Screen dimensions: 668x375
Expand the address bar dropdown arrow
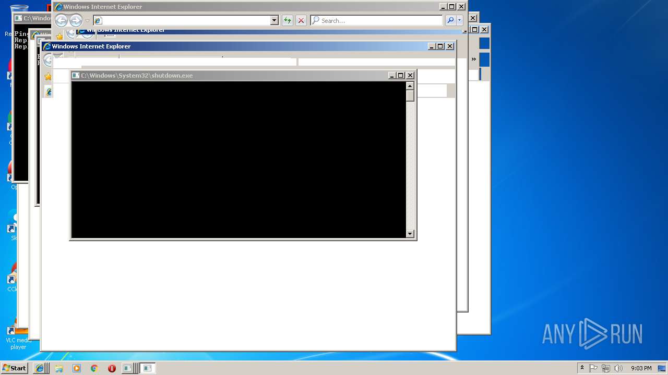275,20
